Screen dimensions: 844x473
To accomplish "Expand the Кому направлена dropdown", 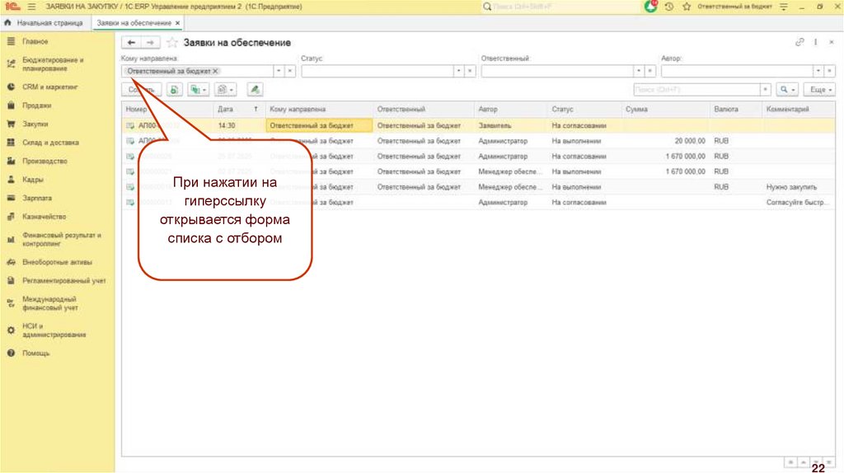I will 278,72.
